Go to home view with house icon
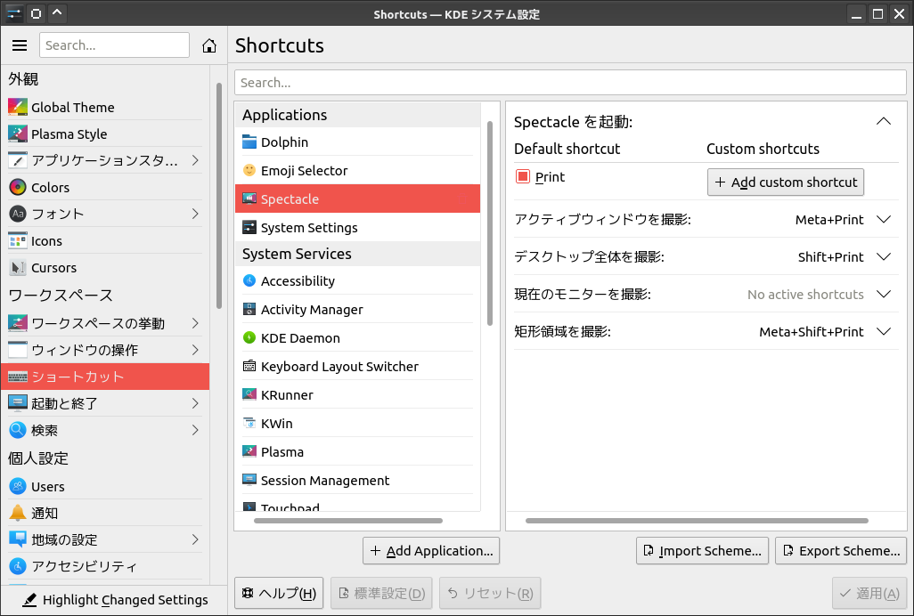Screen dimensions: 914x616 coord(209,45)
